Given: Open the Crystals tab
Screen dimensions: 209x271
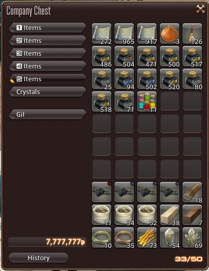Looking at the screenshot, I should (47, 92).
